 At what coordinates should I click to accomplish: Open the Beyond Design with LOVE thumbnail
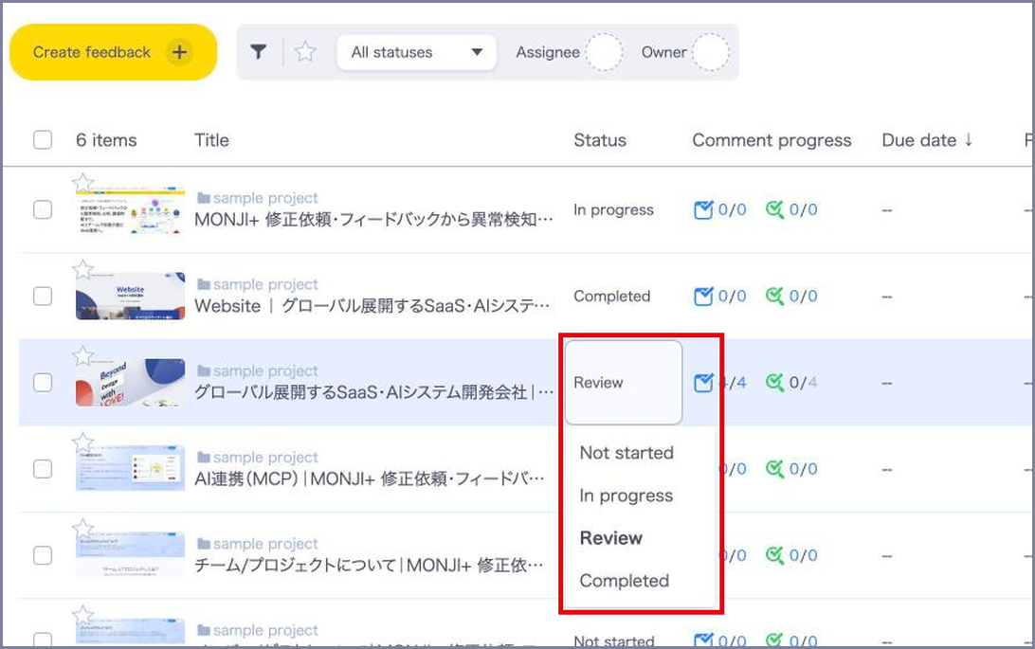point(131,383)
